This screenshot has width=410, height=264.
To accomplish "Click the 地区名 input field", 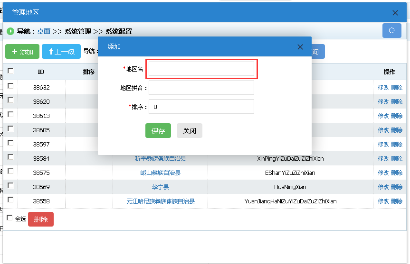I will tap(201, 69).
